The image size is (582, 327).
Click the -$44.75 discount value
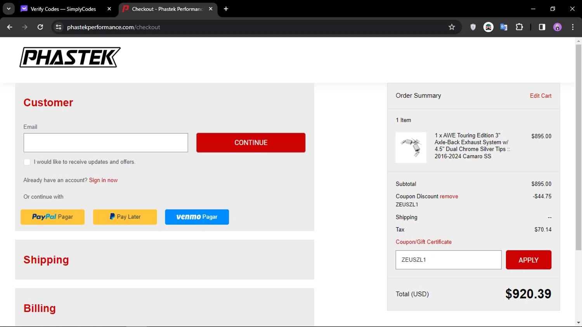[x=542, y=196]
